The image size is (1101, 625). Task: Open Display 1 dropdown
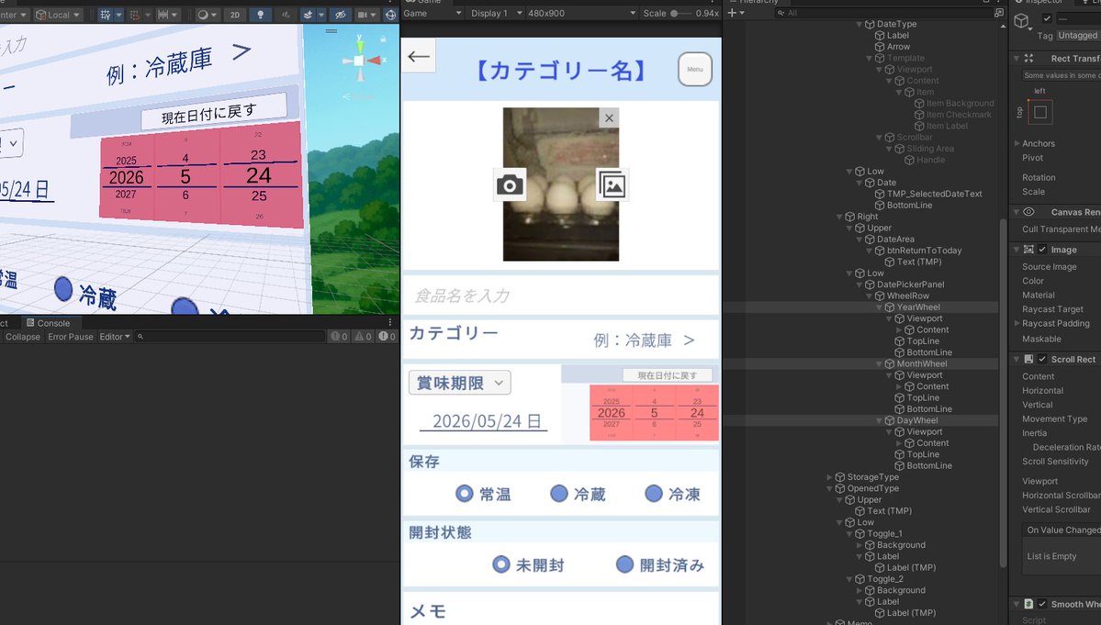pyautogui.click(x=497, y=14)
